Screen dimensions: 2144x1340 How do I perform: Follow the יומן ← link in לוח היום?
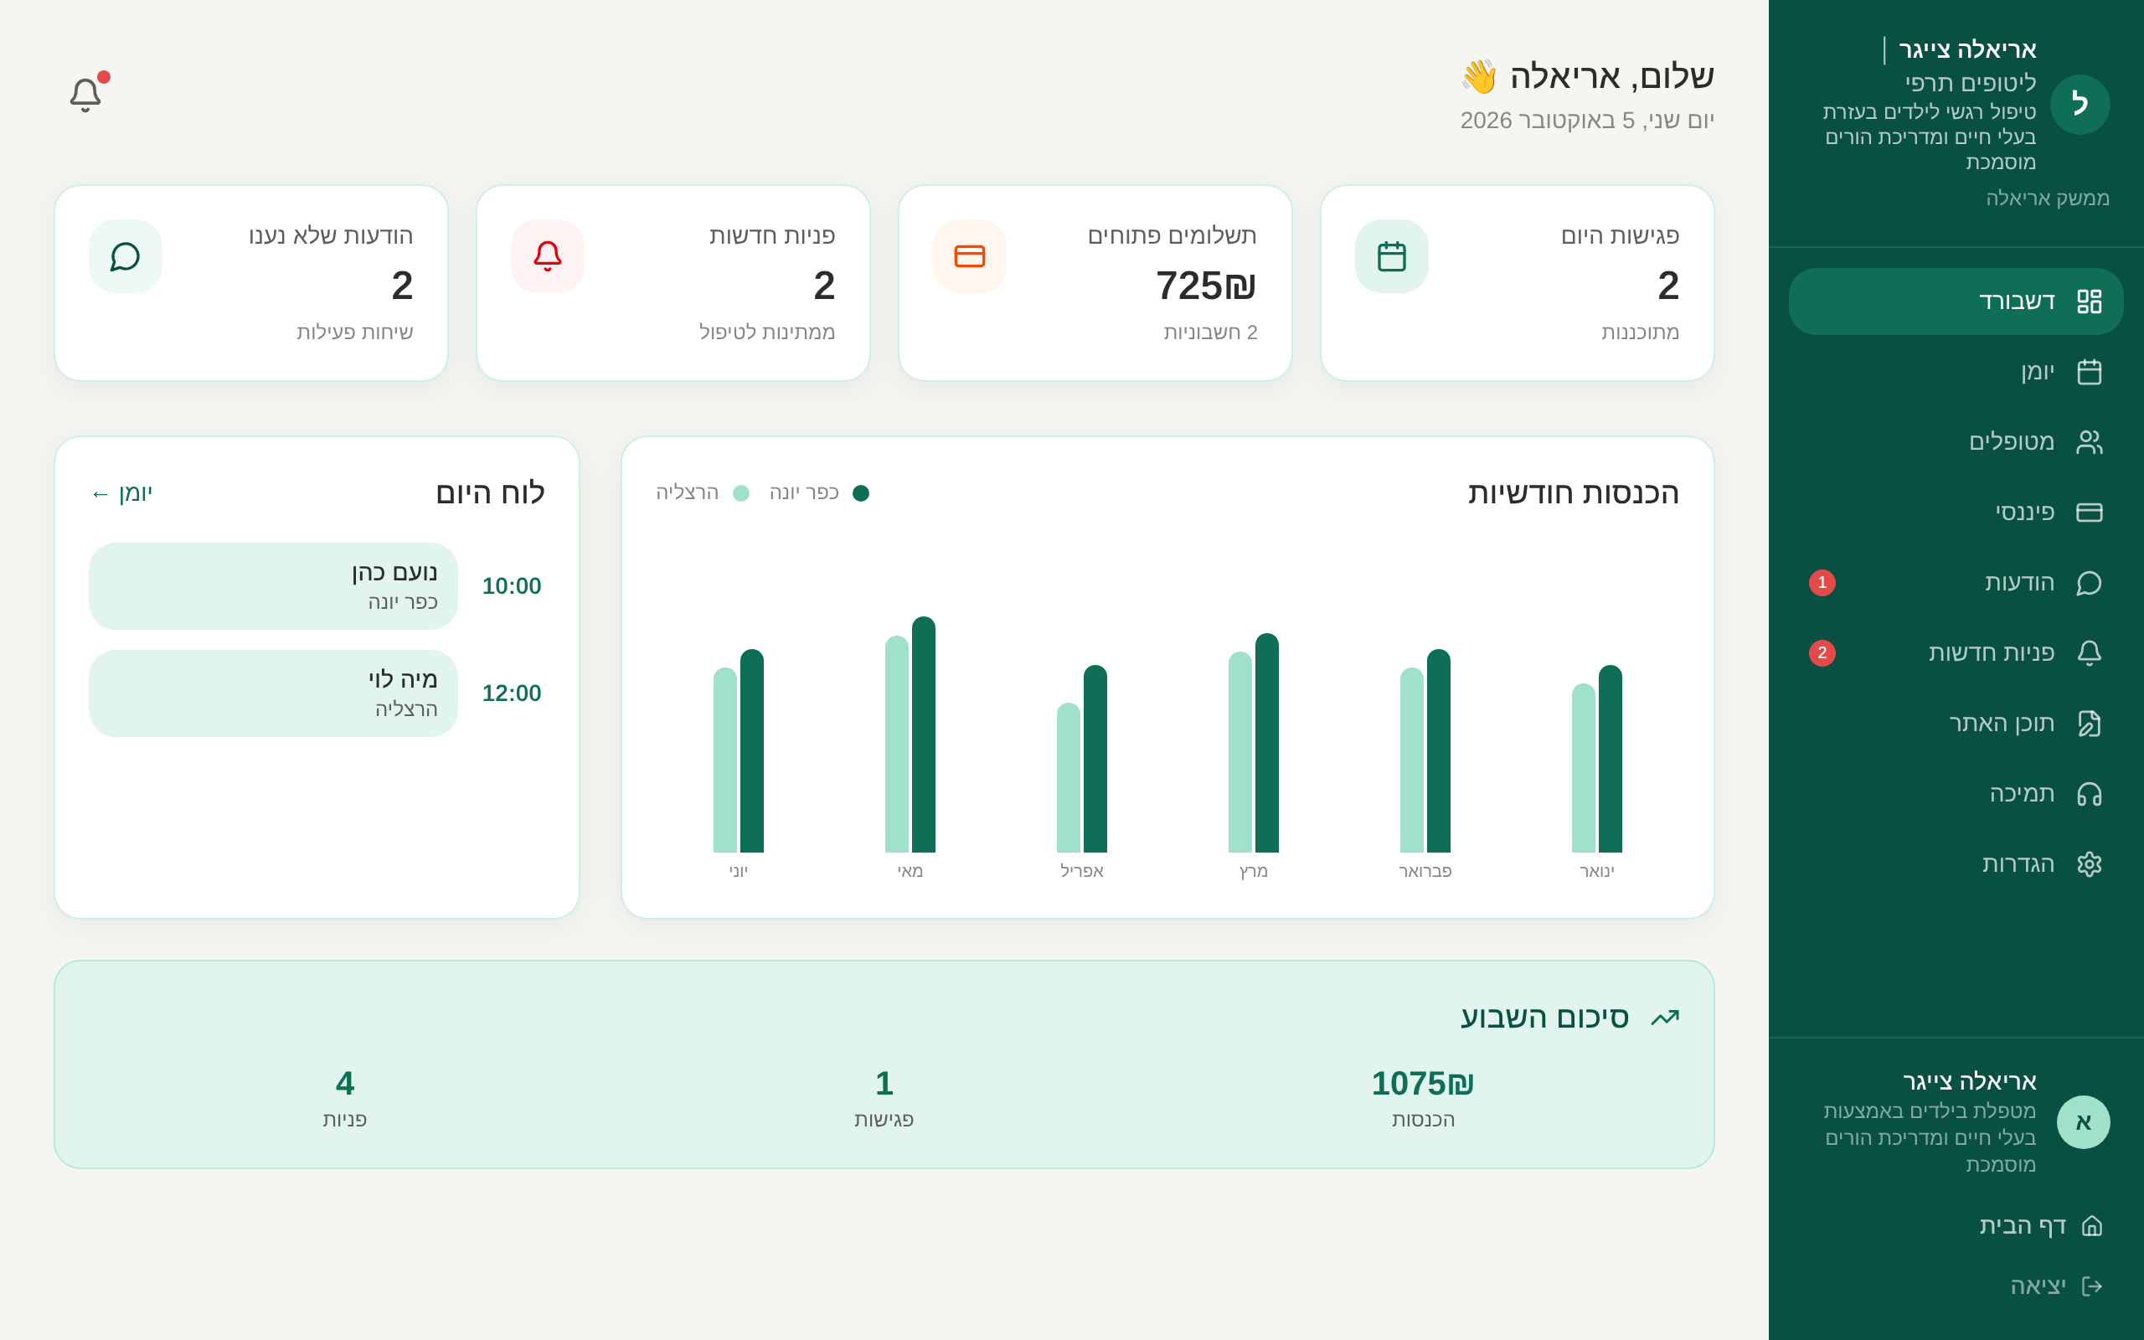tap(121, 492)
